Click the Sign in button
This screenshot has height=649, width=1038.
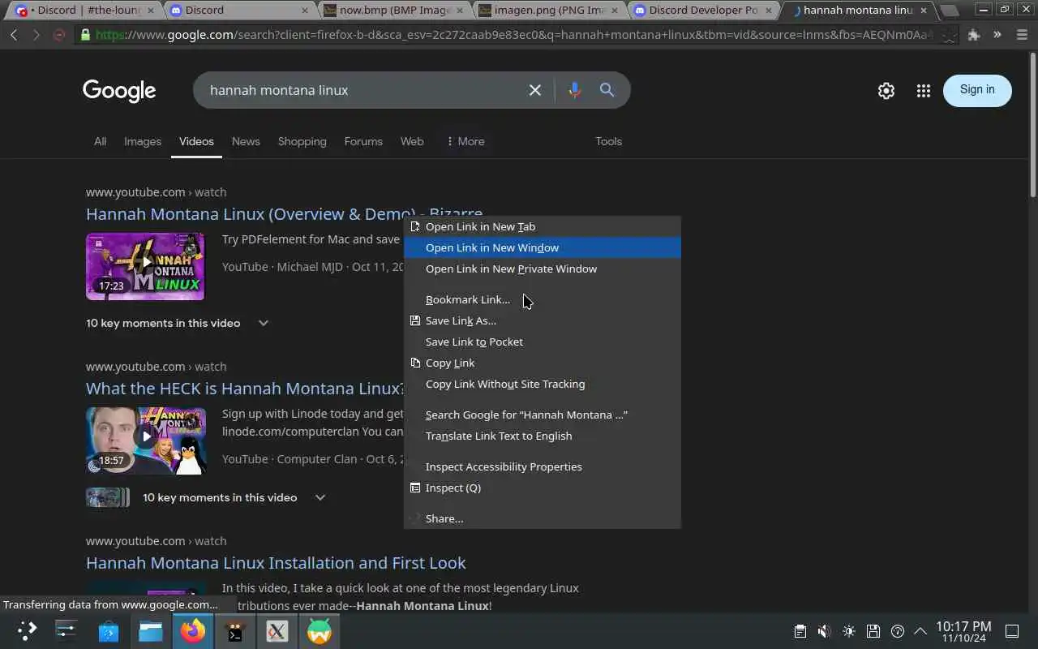click(977, 90)
